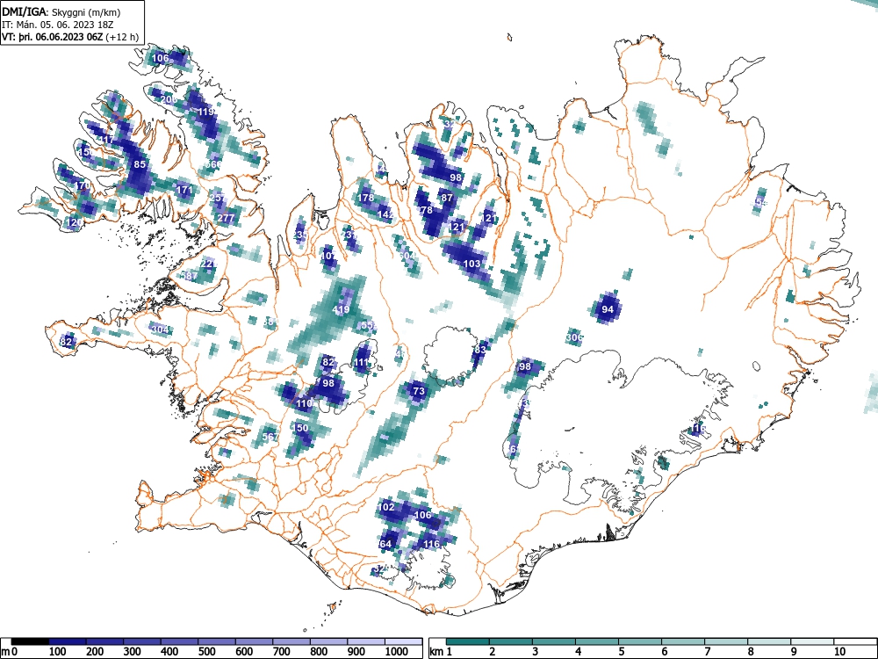
Task: Click the 257 value on the map
Action: [x=218, y=197]
